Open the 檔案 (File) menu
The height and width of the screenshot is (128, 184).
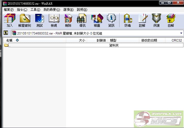tap(9, 10)
